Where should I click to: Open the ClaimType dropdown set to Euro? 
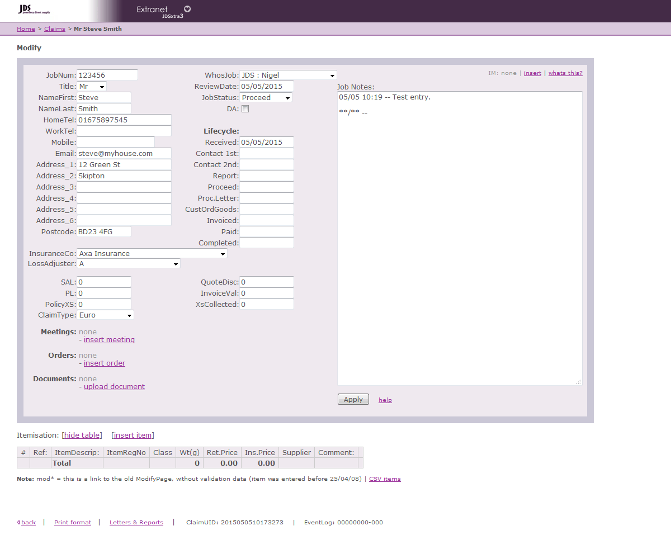tap(105, 315)
